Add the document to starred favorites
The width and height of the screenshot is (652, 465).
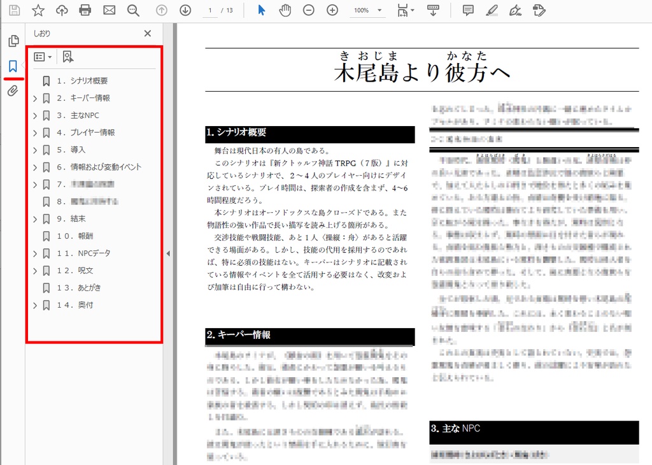point(38,10)
